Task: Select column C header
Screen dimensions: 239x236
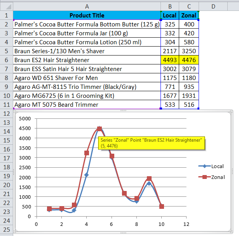Action: coord(189,7)
